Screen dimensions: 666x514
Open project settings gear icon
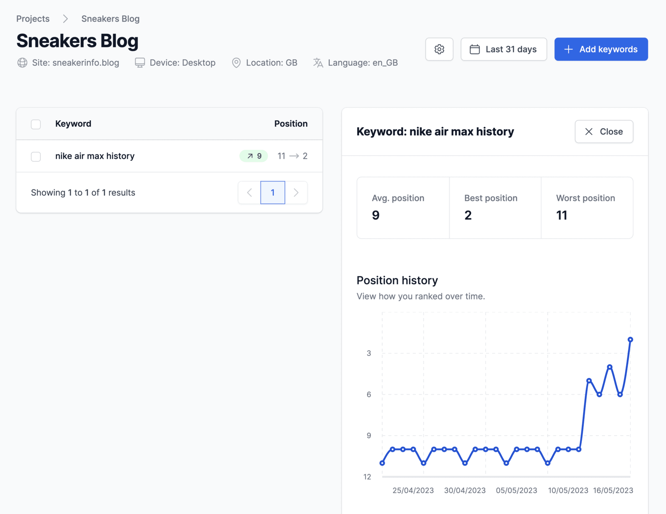[x=439, y=49]
